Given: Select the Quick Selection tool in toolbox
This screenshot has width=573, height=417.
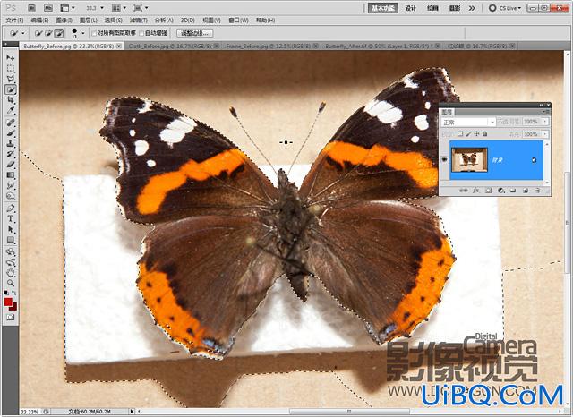Looking at the screenshot, I should coord(10,89).
